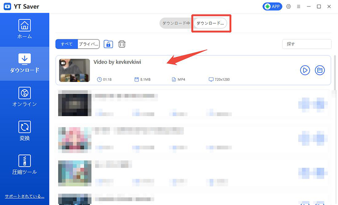Click the Android APP badge

click(x=272, y=6)
